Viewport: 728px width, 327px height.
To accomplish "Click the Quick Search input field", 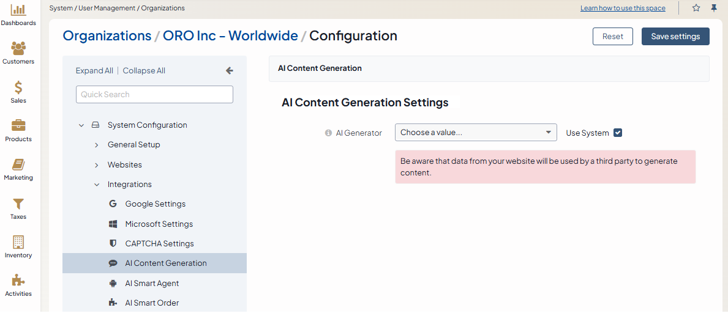I will tap(154, 95).
